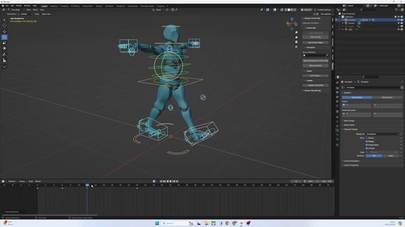Screen dimensions: 405x227
Task: Select the Move tool in left toolbar
Action: [4, 32]
